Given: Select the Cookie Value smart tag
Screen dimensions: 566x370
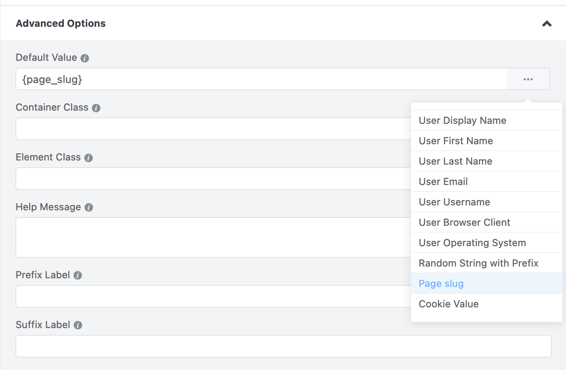Looking at the screenshot, I should [x=448, y=304].
